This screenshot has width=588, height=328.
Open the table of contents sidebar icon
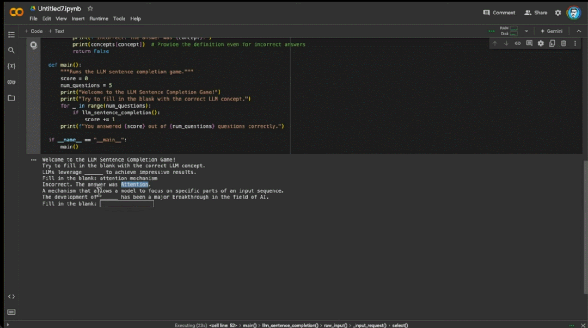point(11,34)
